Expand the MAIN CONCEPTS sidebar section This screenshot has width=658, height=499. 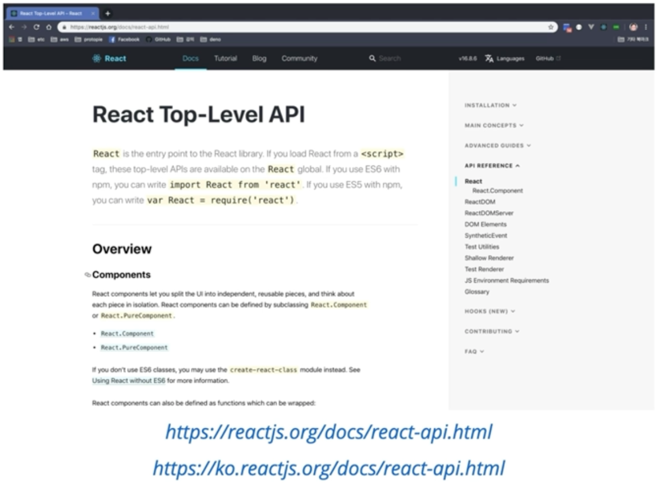pyautogui.click(x=494, y=125)
